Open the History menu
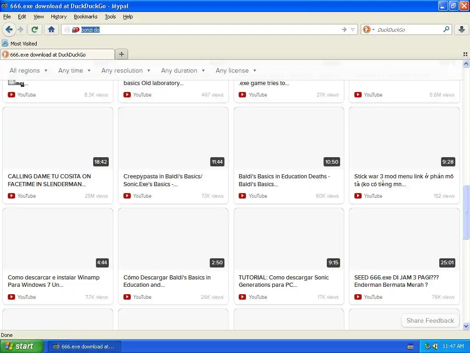The image size is (470, 353). 58,17
